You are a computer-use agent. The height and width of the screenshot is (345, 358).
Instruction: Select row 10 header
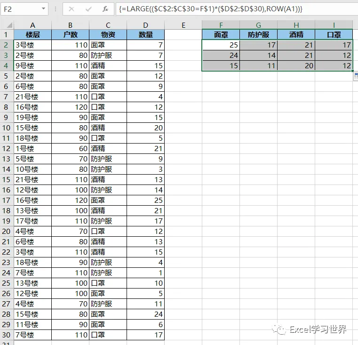pyautogui.click(x=6, y=128)
